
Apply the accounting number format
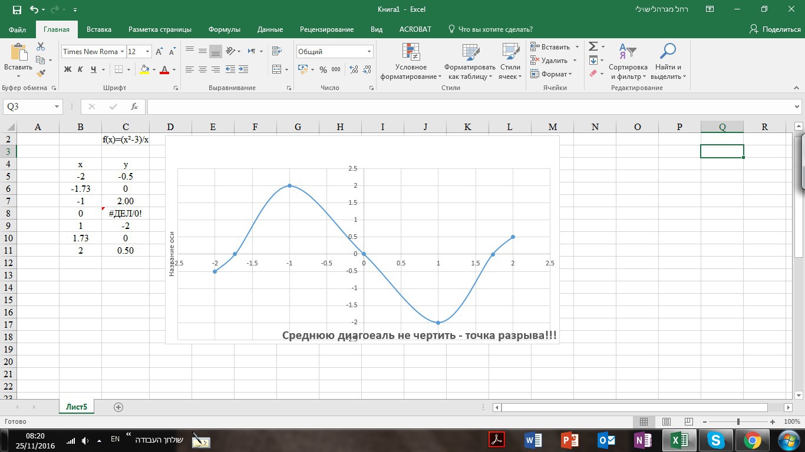(x=303, y=69)
